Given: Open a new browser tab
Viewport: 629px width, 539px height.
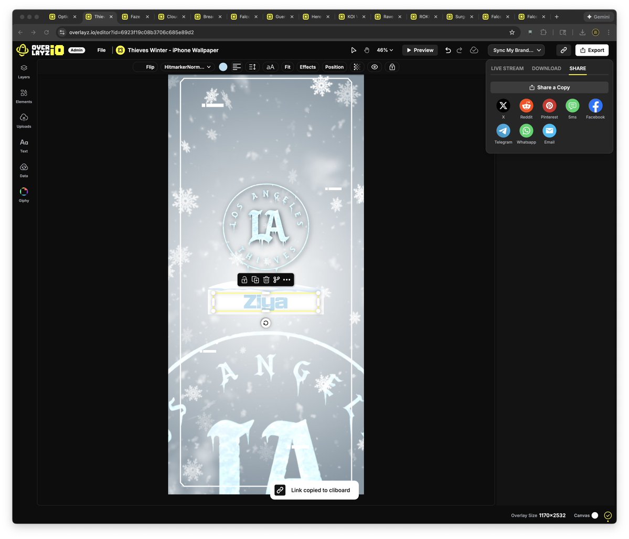Looking at the screenshot, I should 557,16.
